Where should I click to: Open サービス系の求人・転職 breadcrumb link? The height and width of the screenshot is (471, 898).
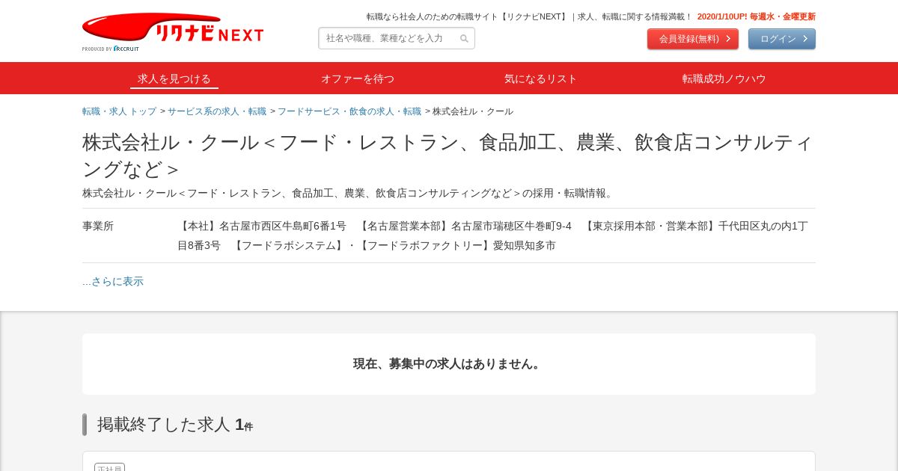(x=217, y=111)
